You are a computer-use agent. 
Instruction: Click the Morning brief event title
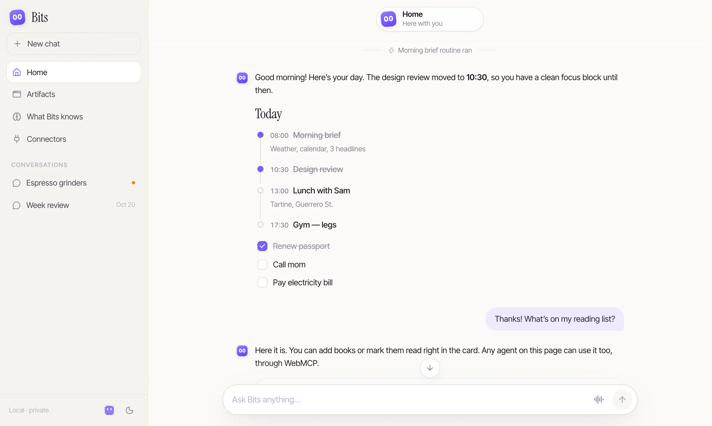click(317, 135)
